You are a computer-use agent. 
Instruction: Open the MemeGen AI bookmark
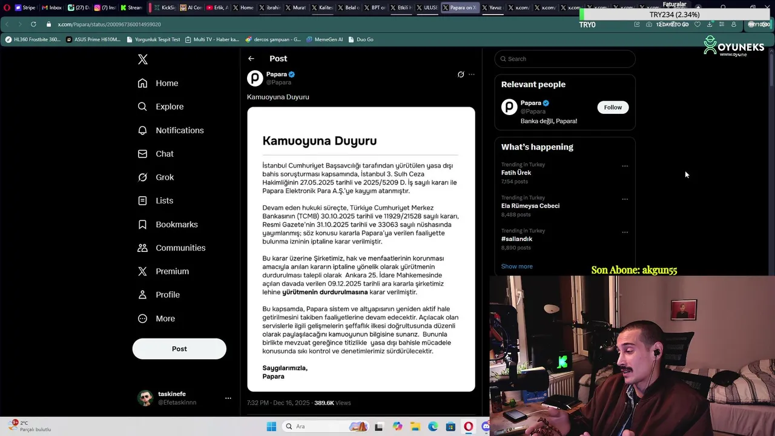[325, 39]
